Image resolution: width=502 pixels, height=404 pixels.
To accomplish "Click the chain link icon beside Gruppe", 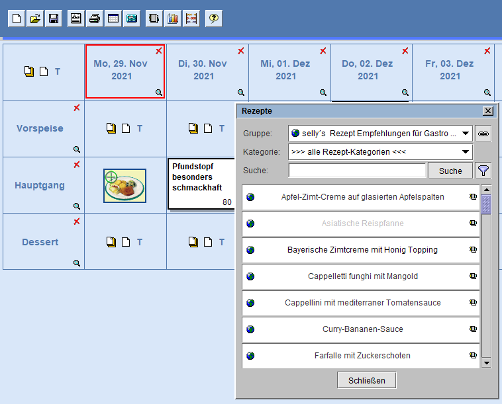I will point(484,134).
